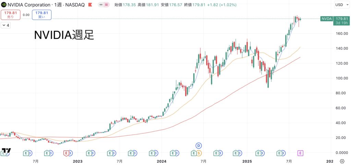Toggle the grey minus indicator in the status pill
The image size is (351, 165).
(101, 5)
